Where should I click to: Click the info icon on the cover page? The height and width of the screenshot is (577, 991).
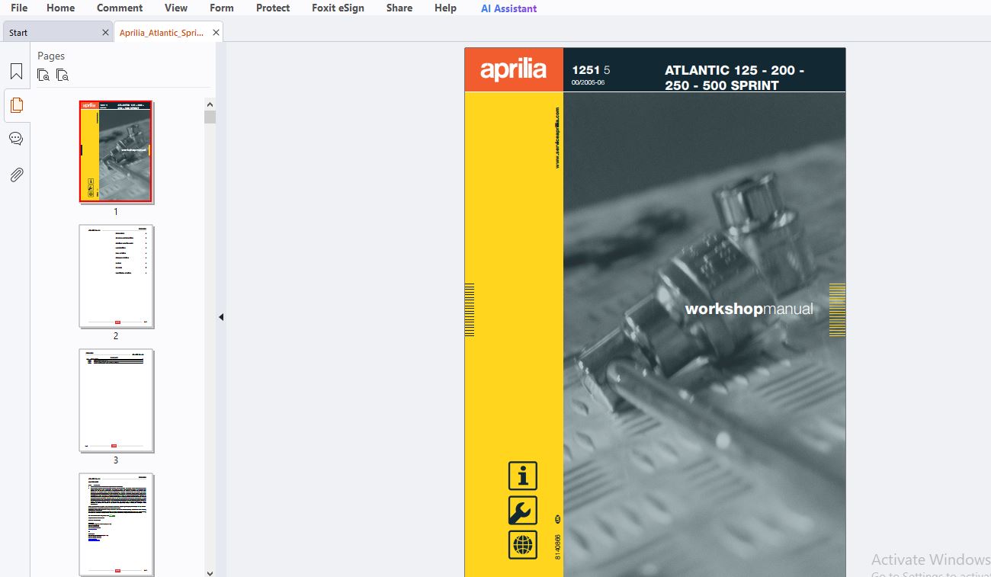(x=523, y=476)
